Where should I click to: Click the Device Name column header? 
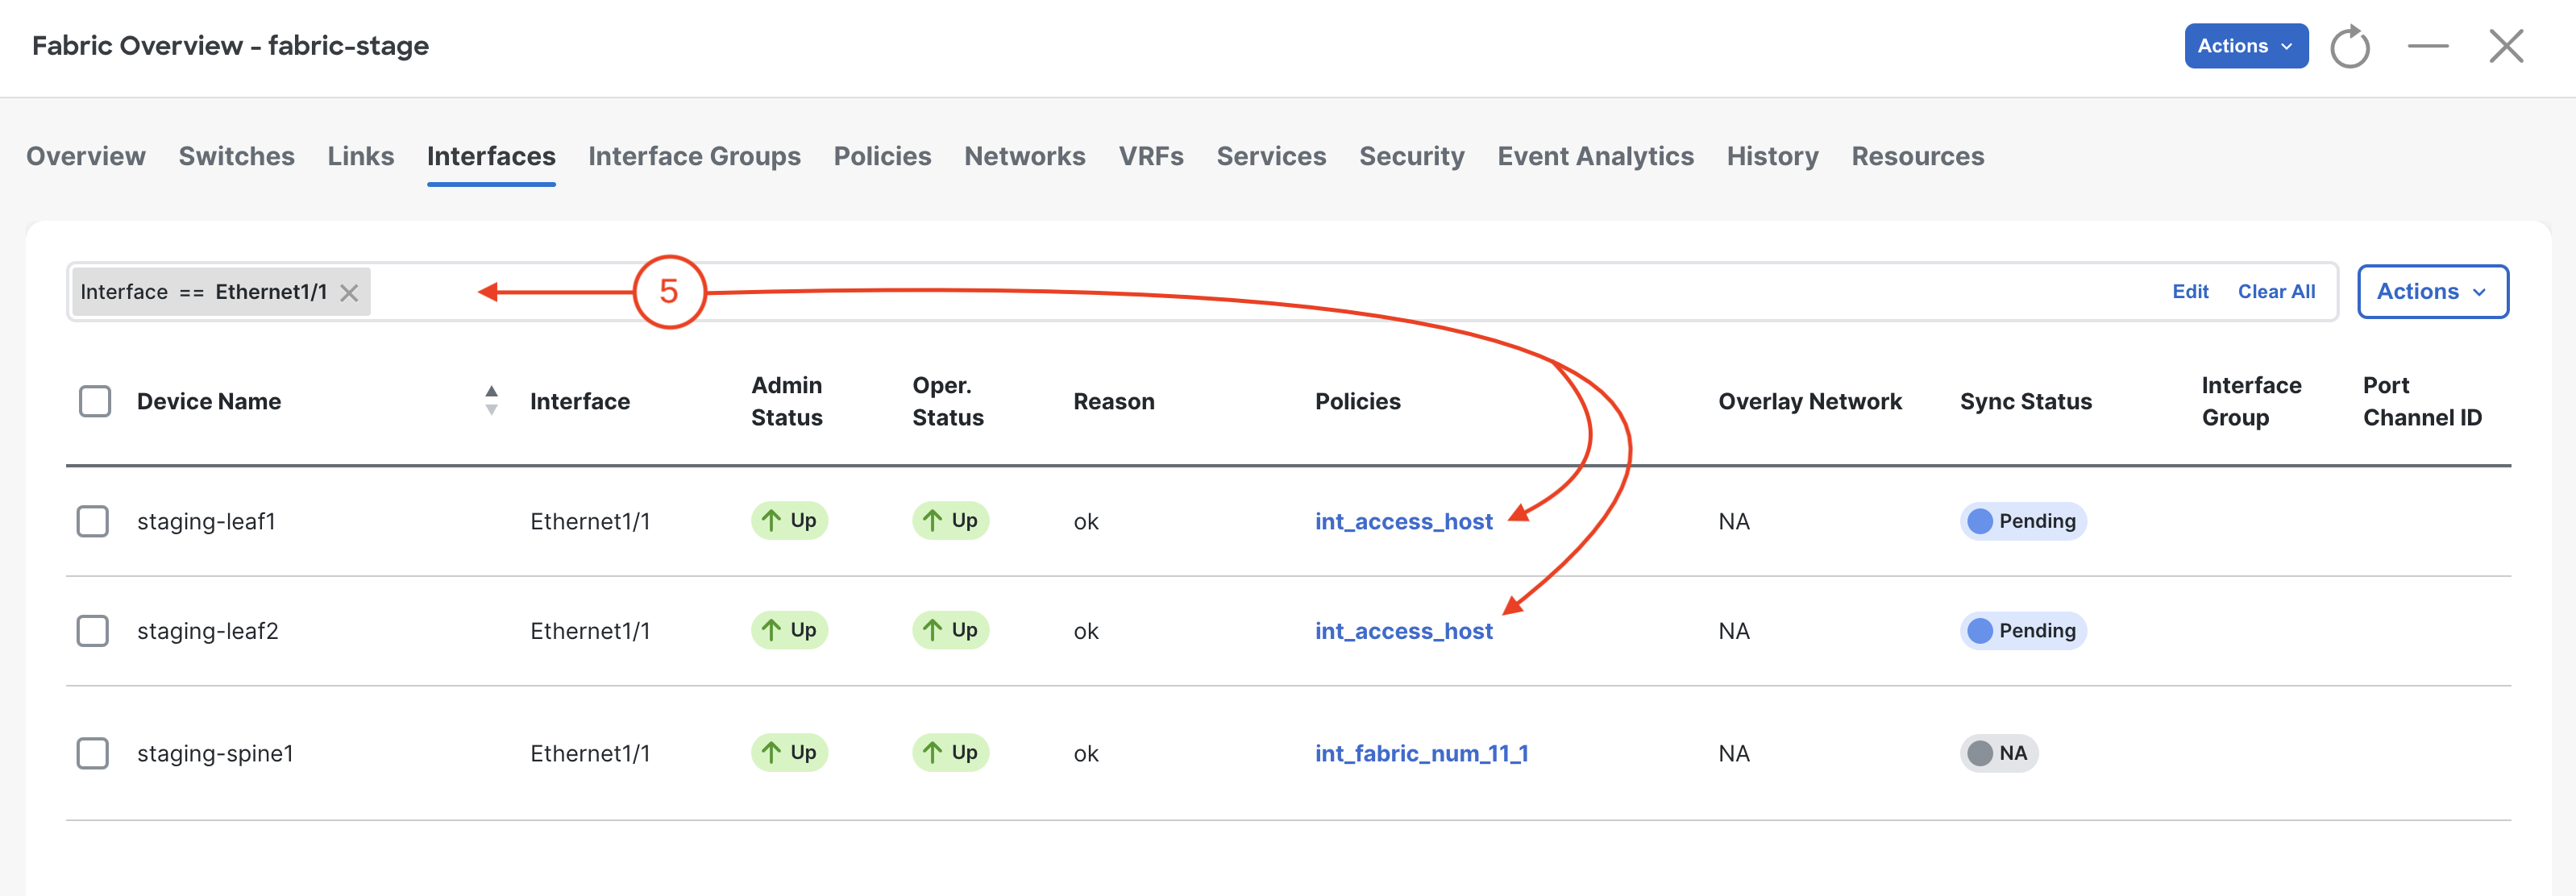click(209, 401)
